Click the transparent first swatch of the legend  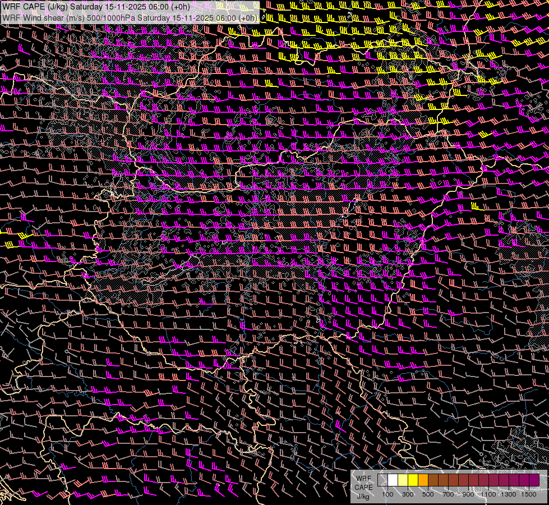pyautogui.click(x=382, y=480)
